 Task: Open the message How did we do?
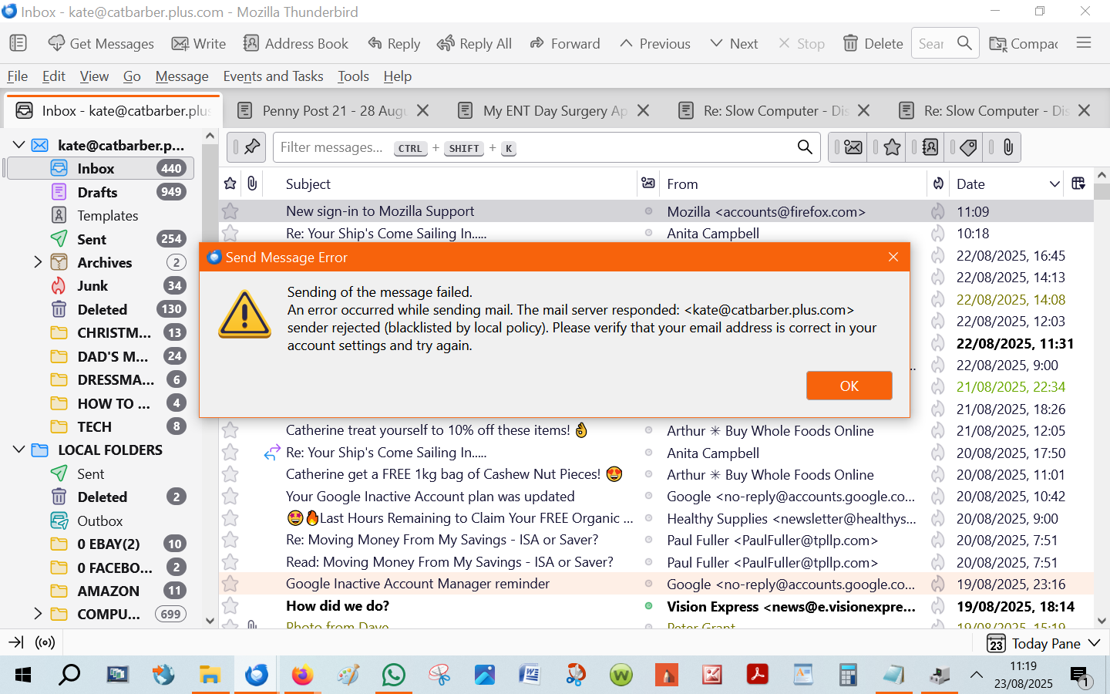(x=338, y=606)
